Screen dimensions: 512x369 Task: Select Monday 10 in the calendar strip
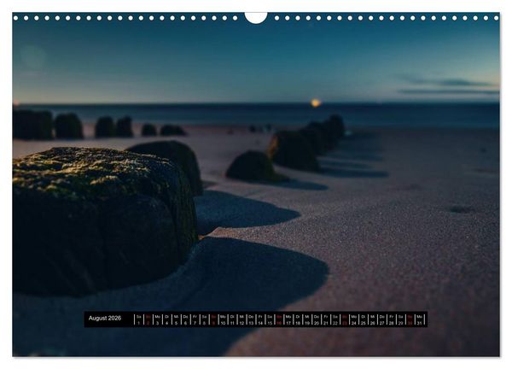point(223,319)
